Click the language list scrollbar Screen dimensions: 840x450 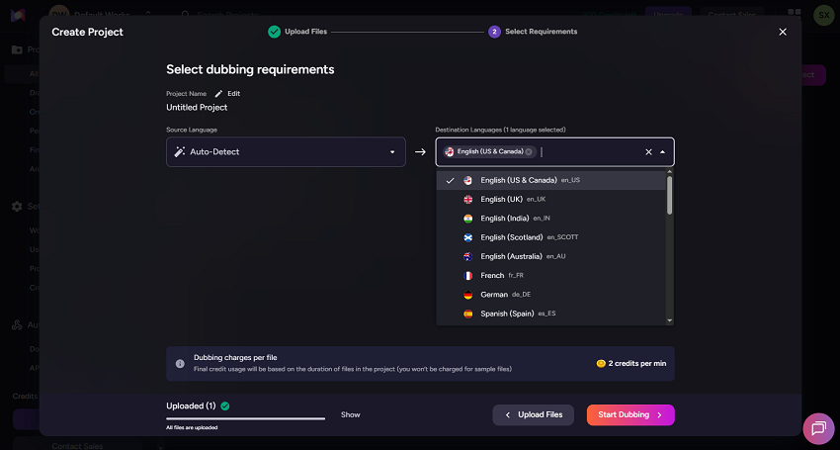(x=670, y=195)
